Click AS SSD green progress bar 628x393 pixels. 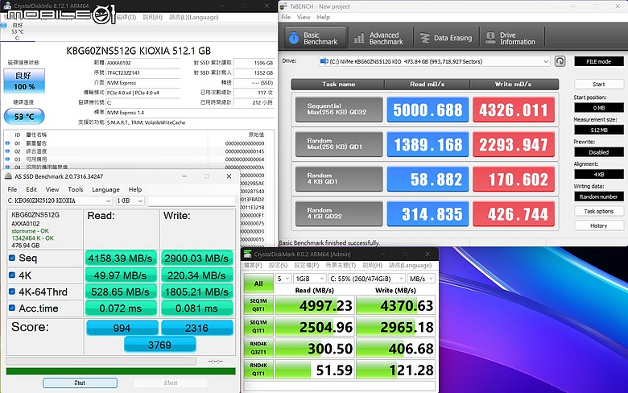tap(121, 371)
